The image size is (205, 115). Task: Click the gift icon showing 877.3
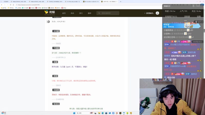click(x=196, y=22)
